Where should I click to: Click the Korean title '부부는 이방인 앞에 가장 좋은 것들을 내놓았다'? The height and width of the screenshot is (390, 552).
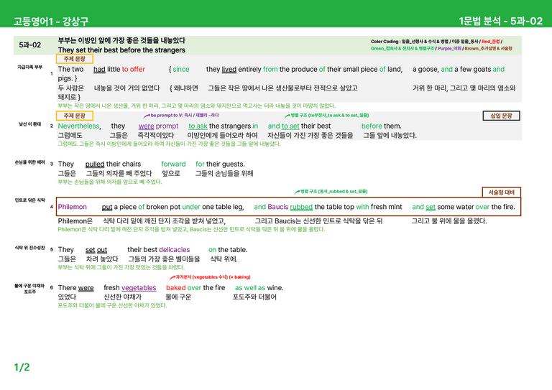pos(121,40)
